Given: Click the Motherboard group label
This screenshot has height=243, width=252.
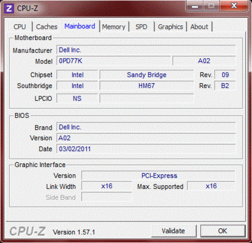Looking at the screenshot, I should pos(33,38).
